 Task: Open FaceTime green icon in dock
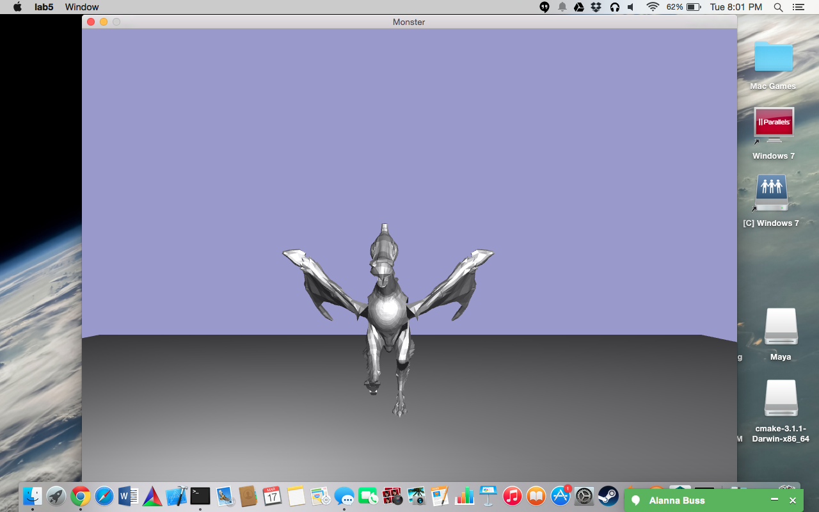369,496
